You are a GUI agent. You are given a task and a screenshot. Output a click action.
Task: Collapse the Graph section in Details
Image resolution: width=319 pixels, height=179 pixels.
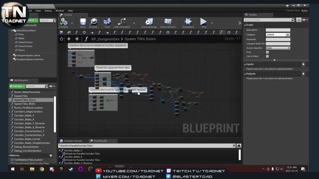tap(245, 25)
